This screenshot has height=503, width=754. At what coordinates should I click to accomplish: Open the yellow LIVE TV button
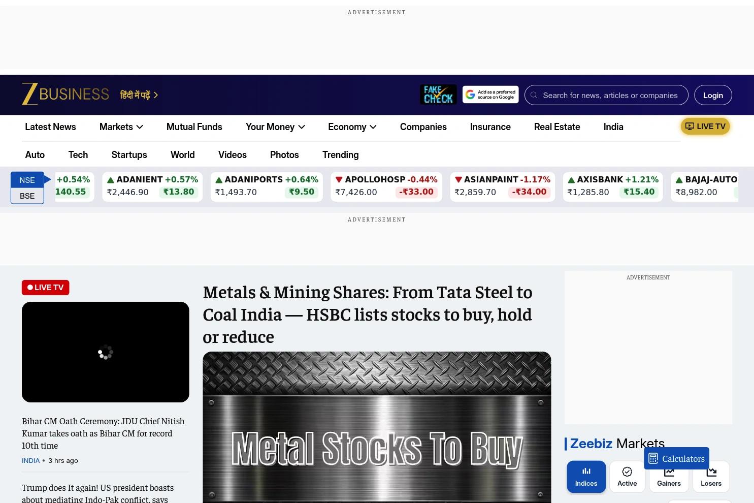(x=705, y=127)
